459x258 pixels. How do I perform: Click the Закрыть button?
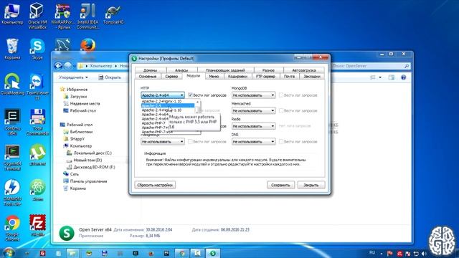(x=311, y=185)
